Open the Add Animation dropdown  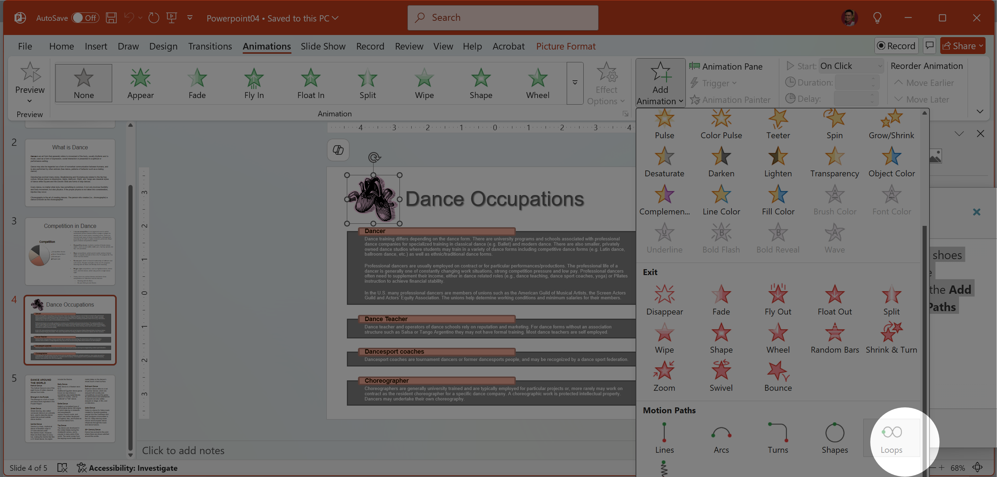pyautogui.click(x=660, y=83)
